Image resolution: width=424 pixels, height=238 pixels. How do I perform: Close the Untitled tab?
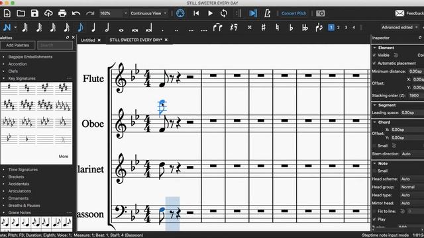point(99,40)
